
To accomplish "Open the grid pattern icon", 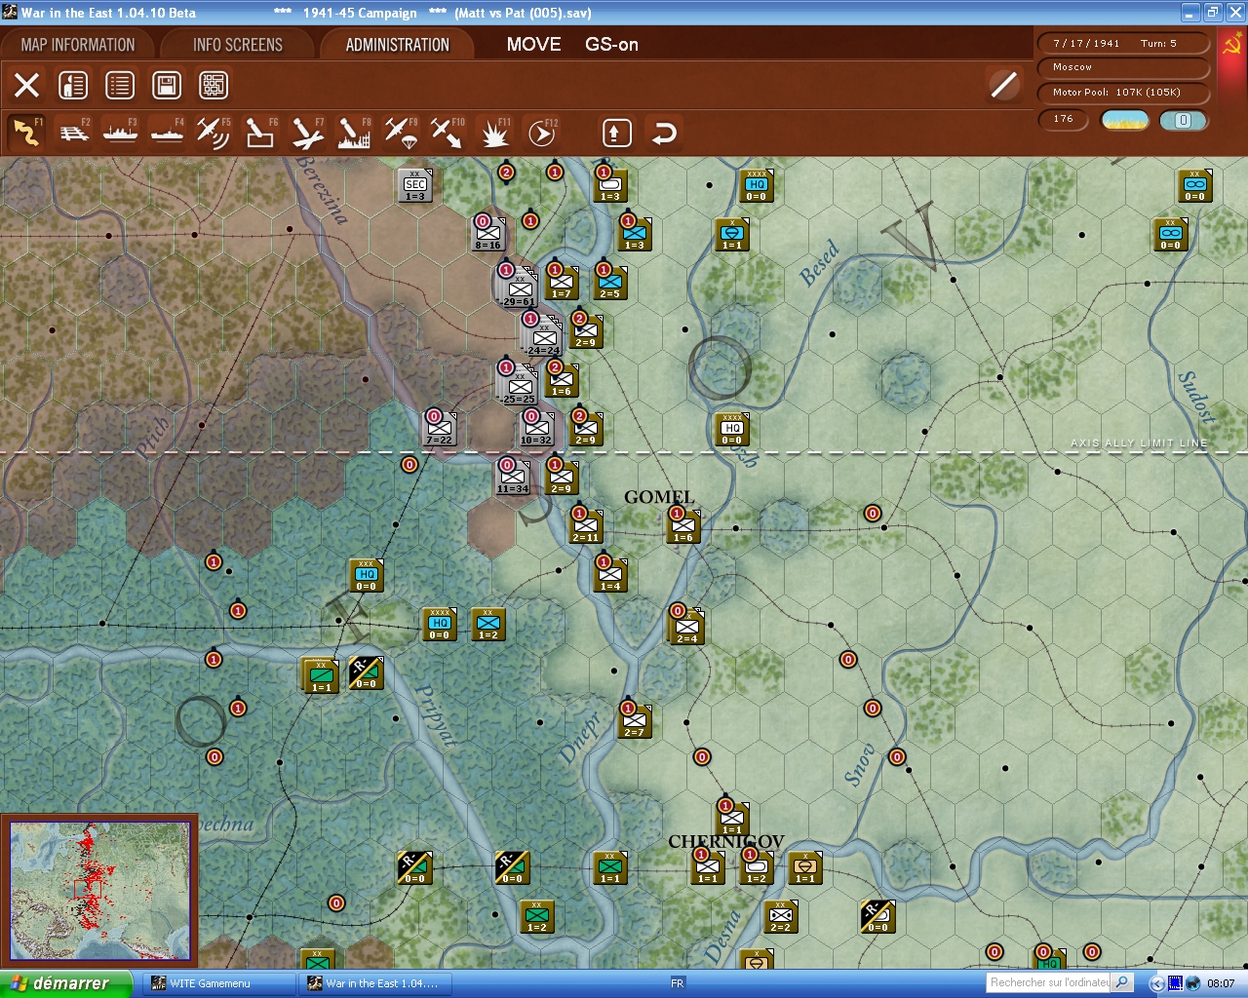I will tap(214, 85).
